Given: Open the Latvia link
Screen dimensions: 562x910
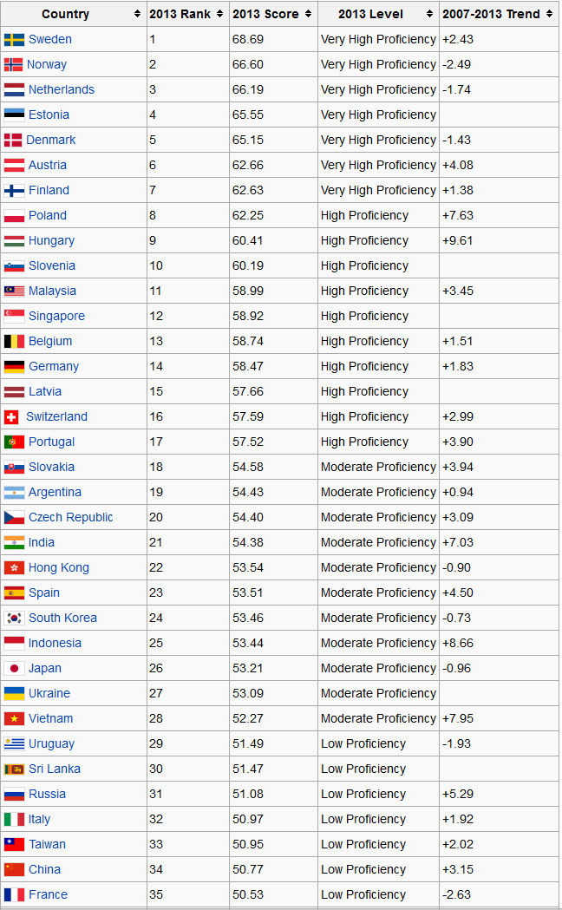Looking at the screenshot, I should (x=44, y=392).
